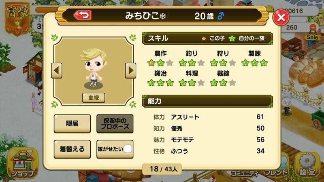
Task: Click the blond character avatar
Action: pos(94,68)
